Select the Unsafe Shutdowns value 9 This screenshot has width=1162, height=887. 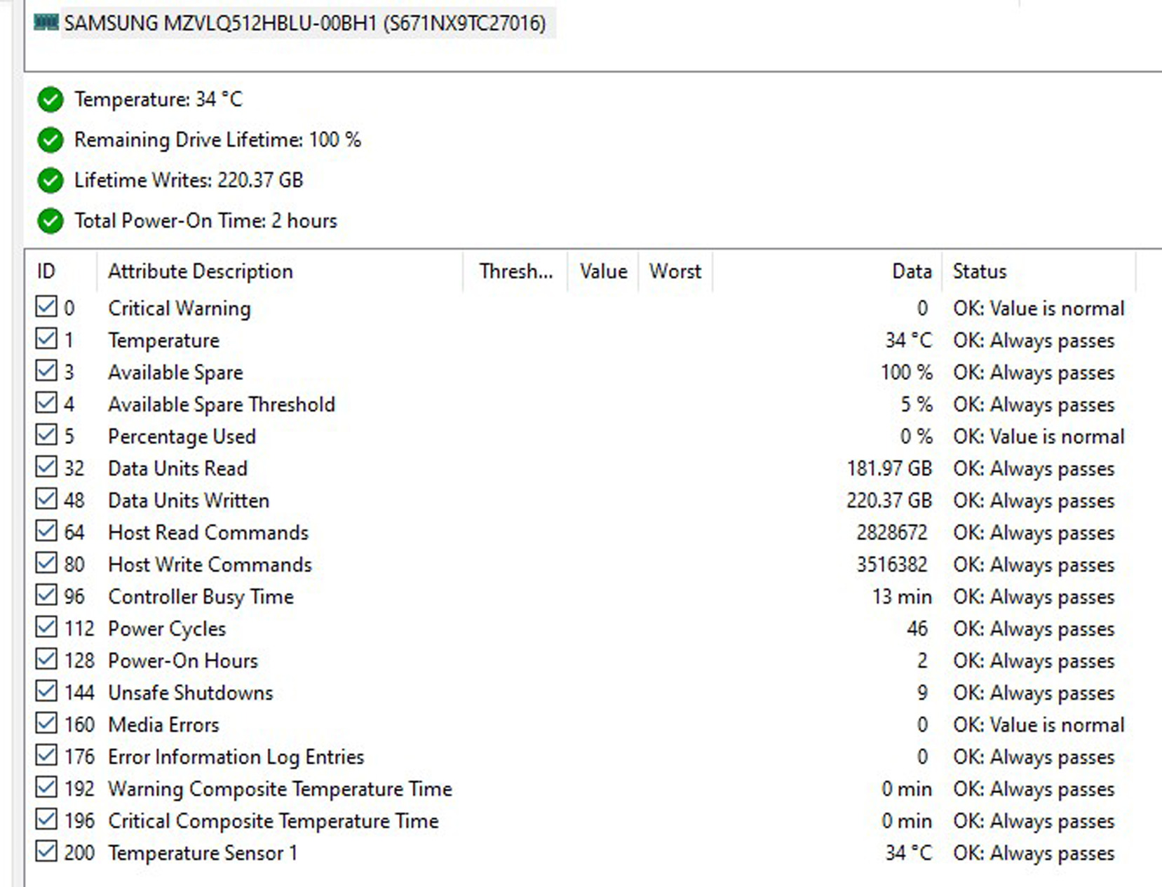pos(922,693)
